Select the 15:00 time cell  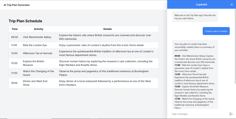pyautogui.click(x=14, y=63)
